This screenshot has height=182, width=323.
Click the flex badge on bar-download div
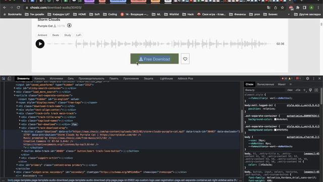pyautogui.click(x=74, y=124)
